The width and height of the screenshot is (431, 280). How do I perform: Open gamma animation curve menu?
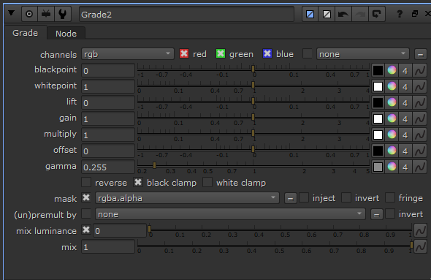[x=420, y=167]
